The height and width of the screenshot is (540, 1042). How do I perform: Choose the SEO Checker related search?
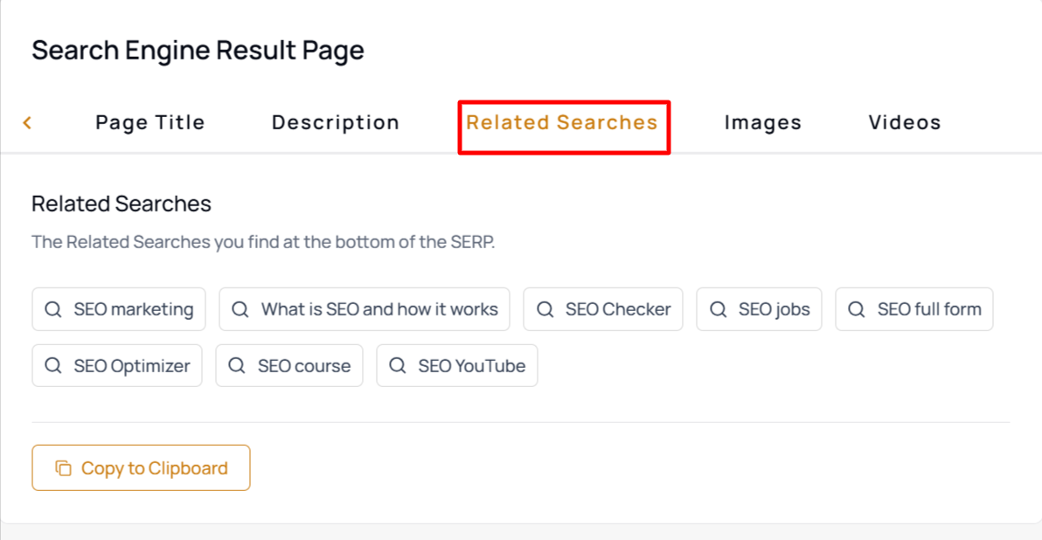(603, 309)
